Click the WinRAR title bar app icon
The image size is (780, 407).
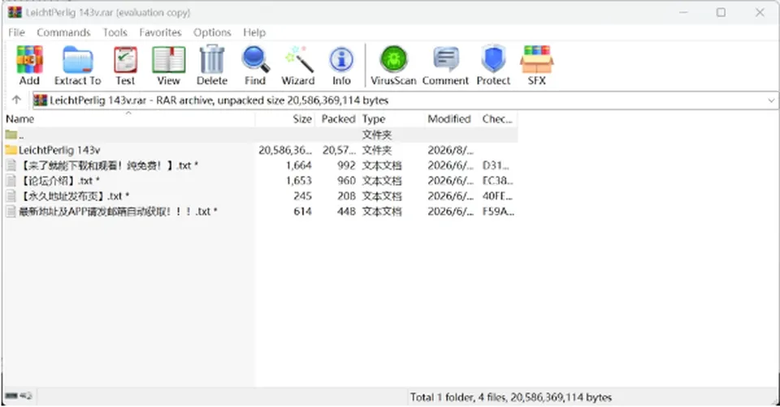pos(15,12)
